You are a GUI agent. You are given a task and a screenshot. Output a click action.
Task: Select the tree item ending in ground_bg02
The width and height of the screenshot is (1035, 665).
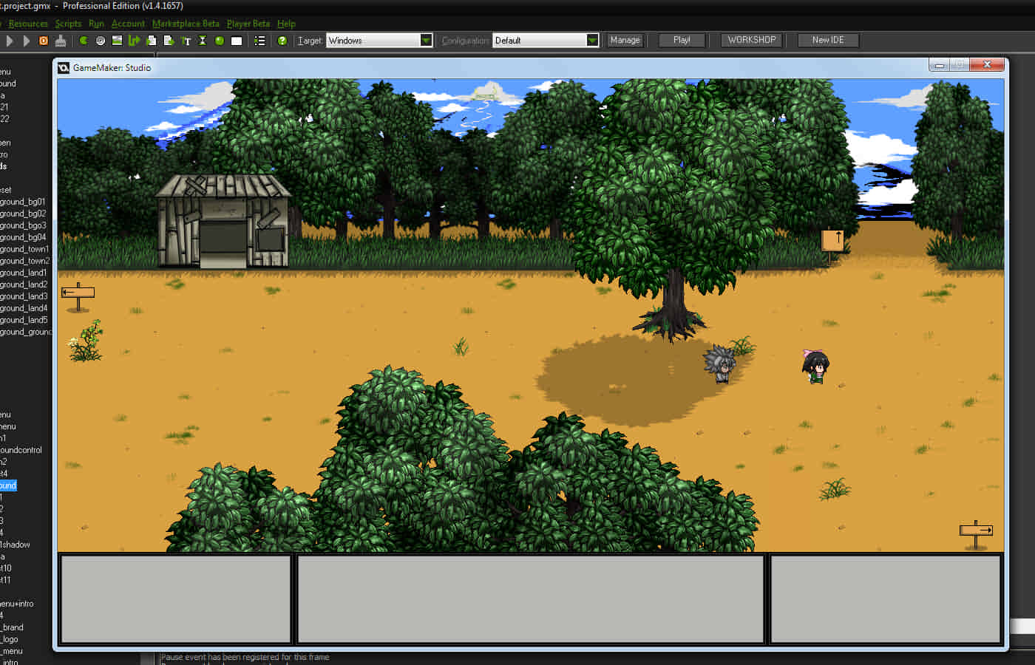pyautogui.click(x=23, y=214)
